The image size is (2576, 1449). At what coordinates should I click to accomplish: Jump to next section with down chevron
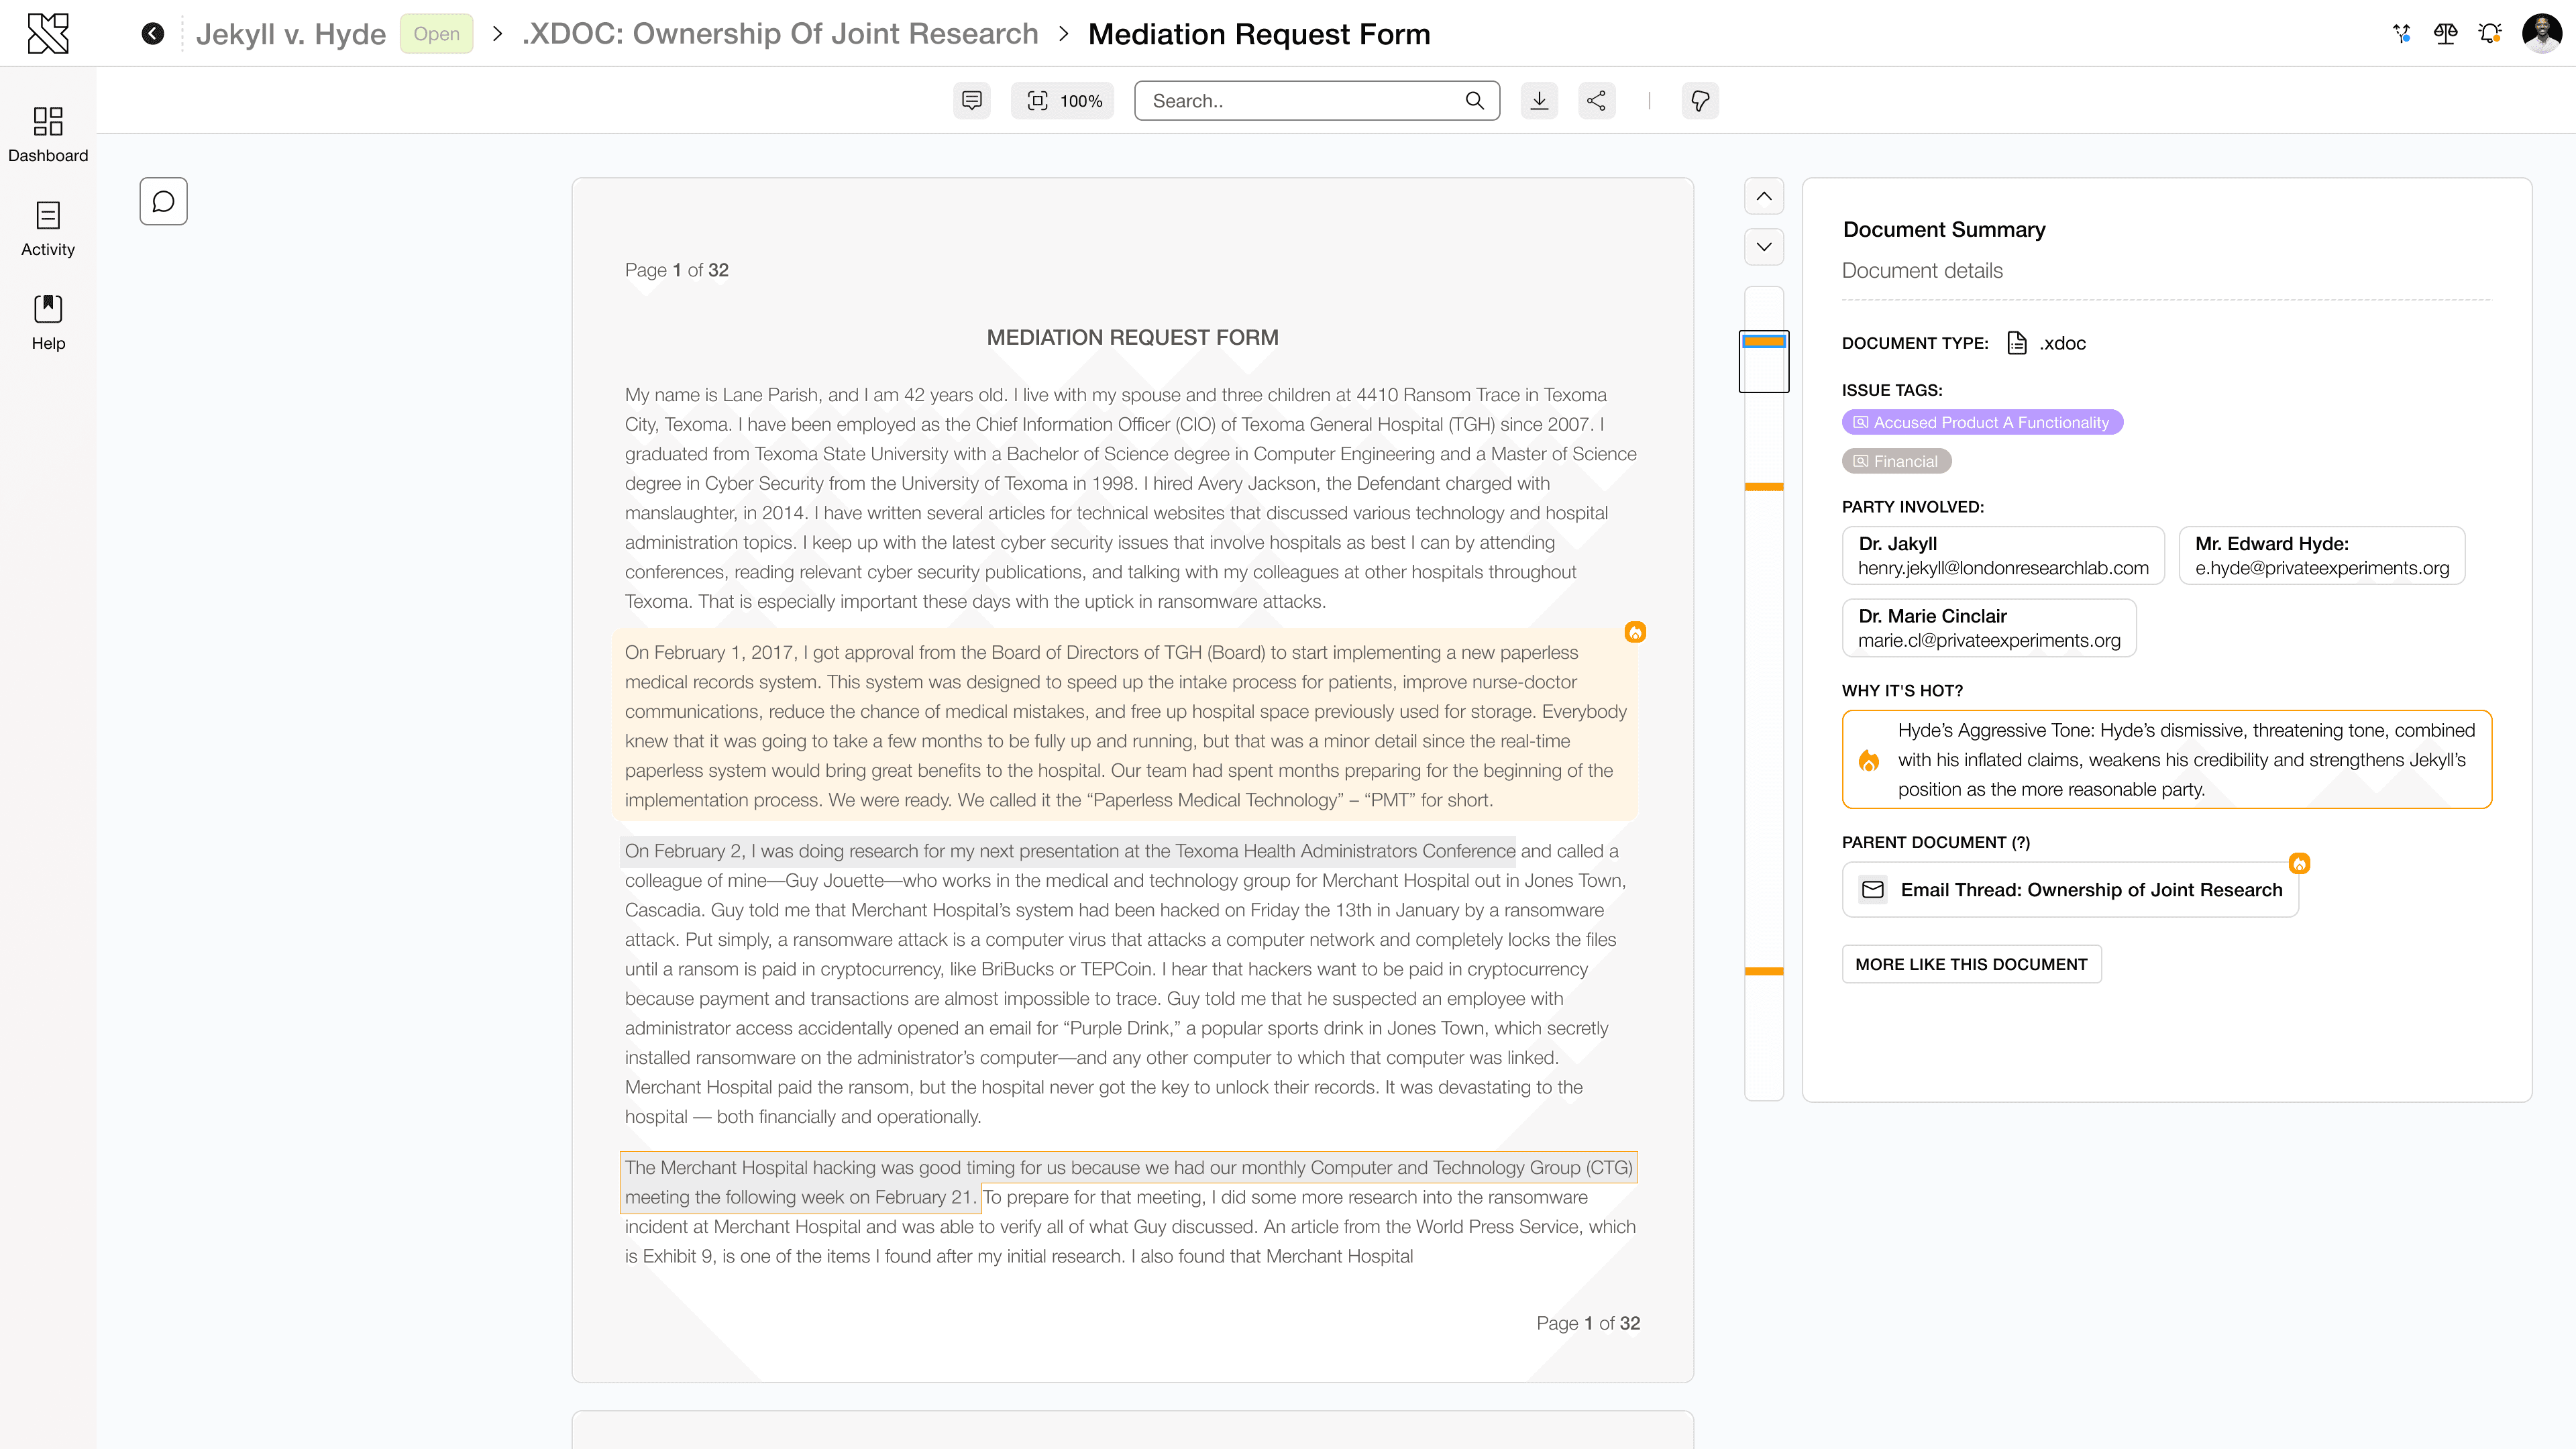click(1764, 247)
